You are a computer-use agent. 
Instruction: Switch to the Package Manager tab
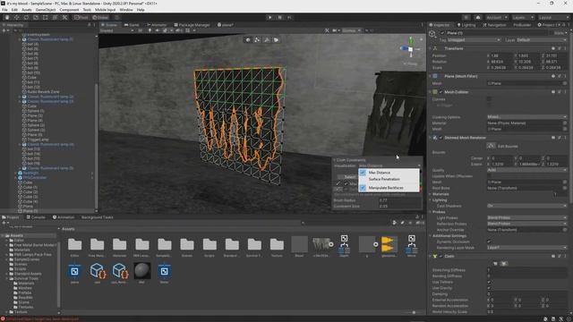click(x=192, y=25)
